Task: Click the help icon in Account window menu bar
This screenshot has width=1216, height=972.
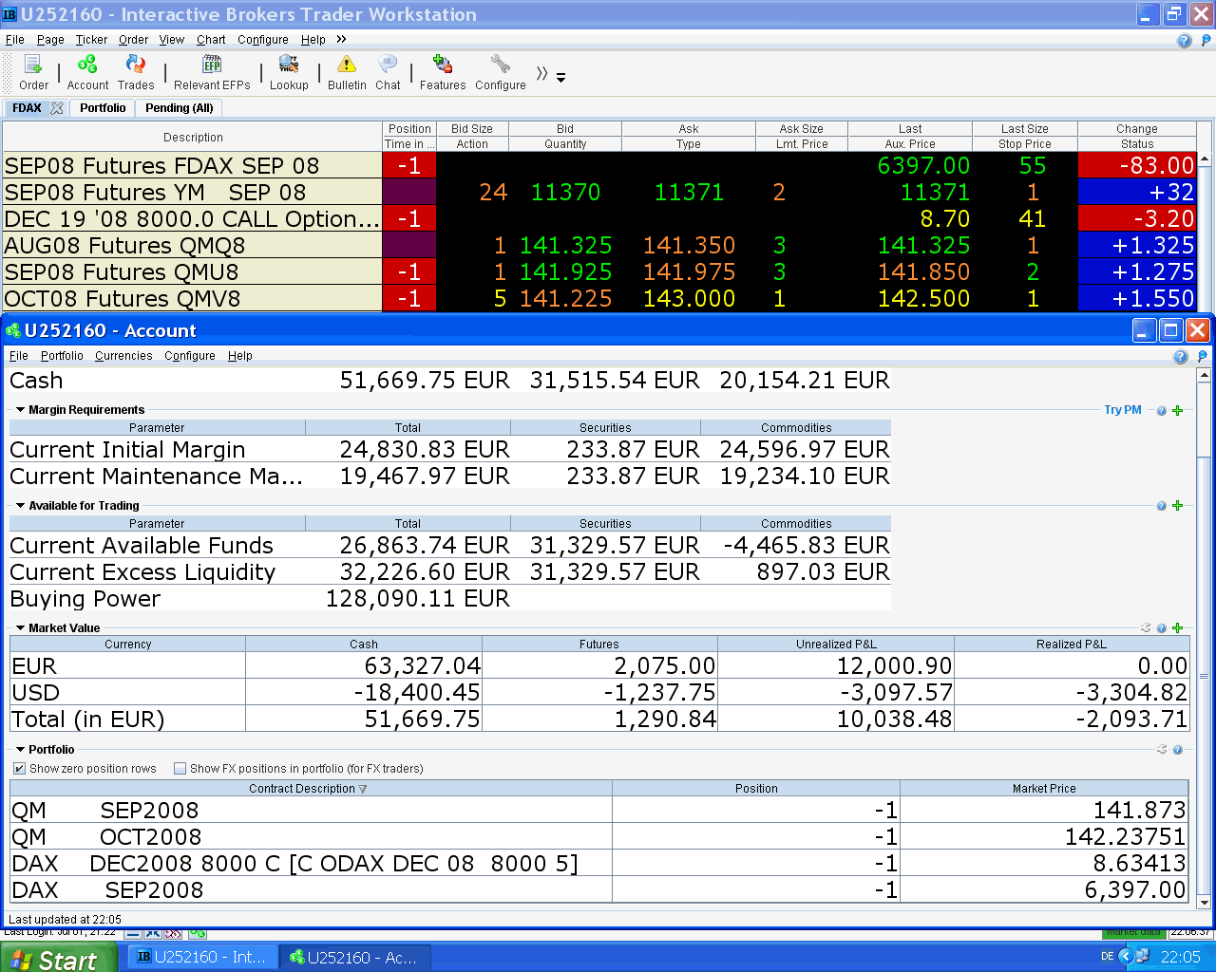Action: pos(1180,356)
